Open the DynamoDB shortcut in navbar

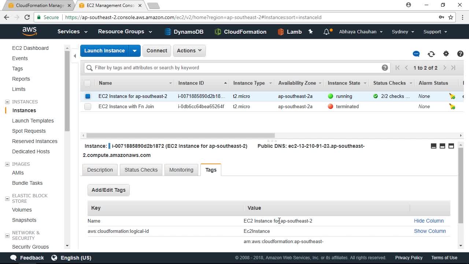click(184, 32)
